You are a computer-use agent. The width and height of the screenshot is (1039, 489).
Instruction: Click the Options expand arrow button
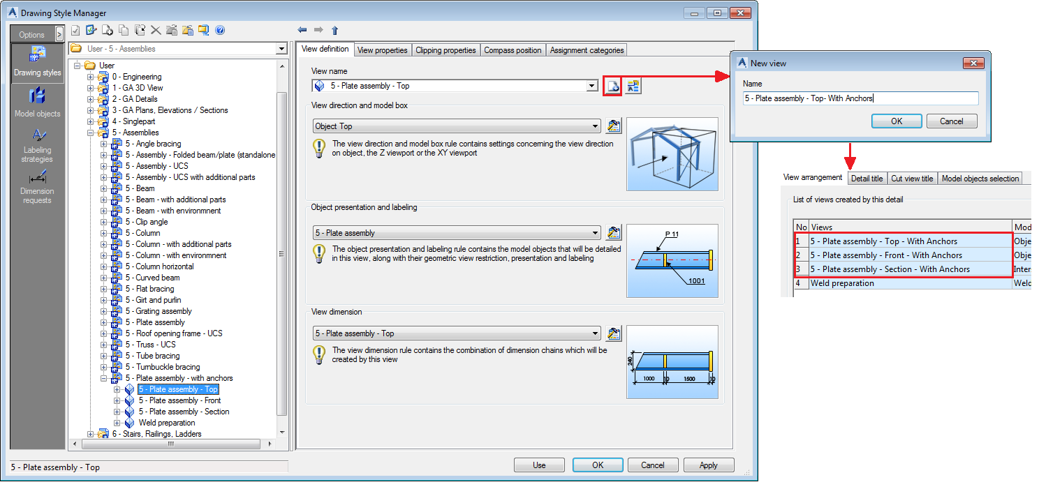click(x=59, y=34)
